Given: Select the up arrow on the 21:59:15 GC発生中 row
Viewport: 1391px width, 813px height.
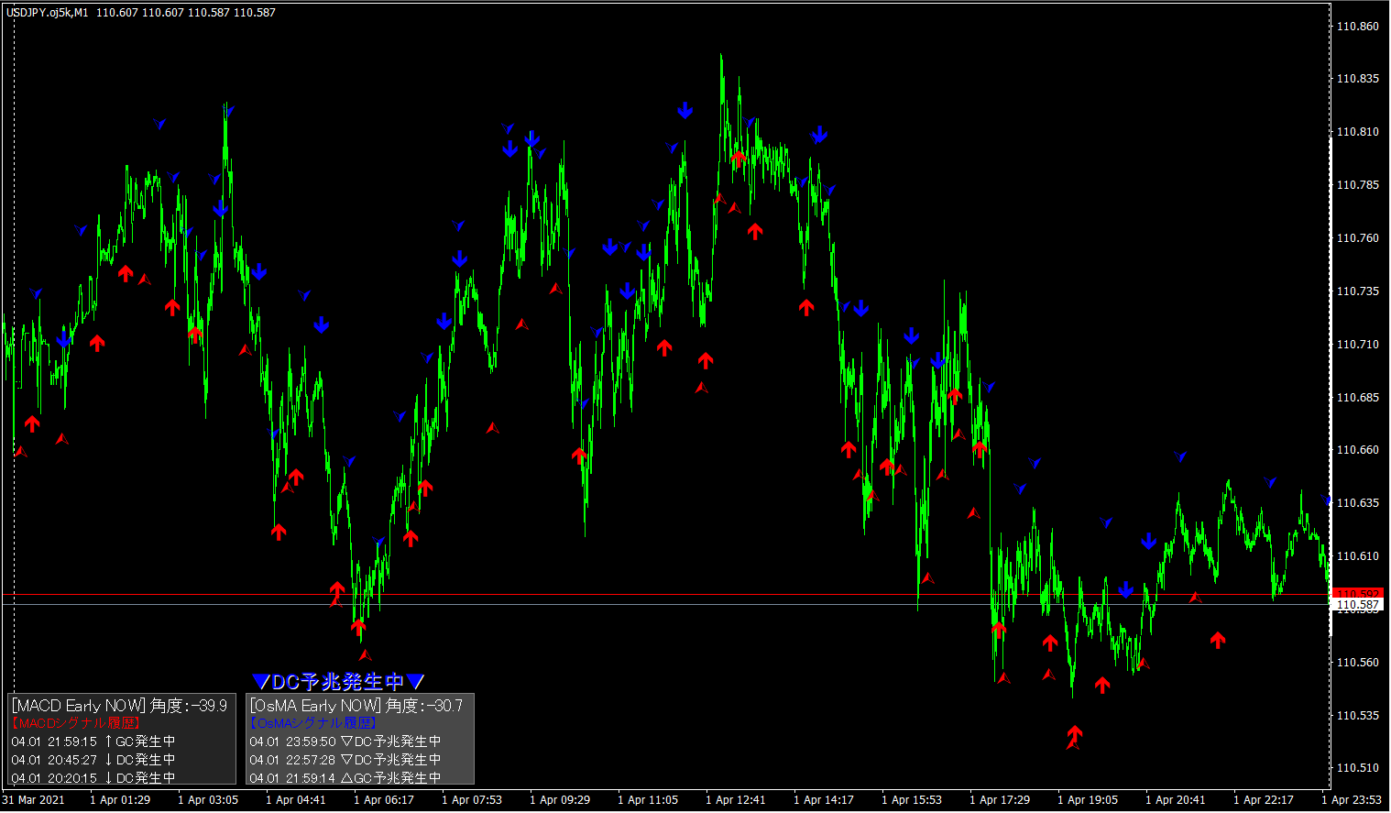Looking at the screenshot, I should coord(108,742).
